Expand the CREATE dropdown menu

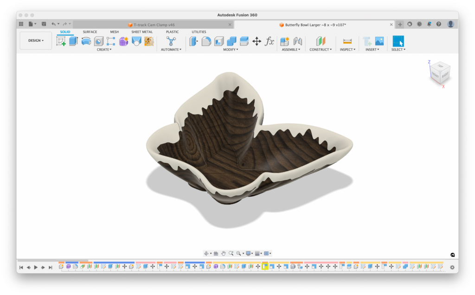[x=104, y=49]
